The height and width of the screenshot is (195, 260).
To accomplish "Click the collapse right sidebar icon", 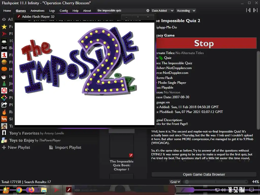I will 255,10.
